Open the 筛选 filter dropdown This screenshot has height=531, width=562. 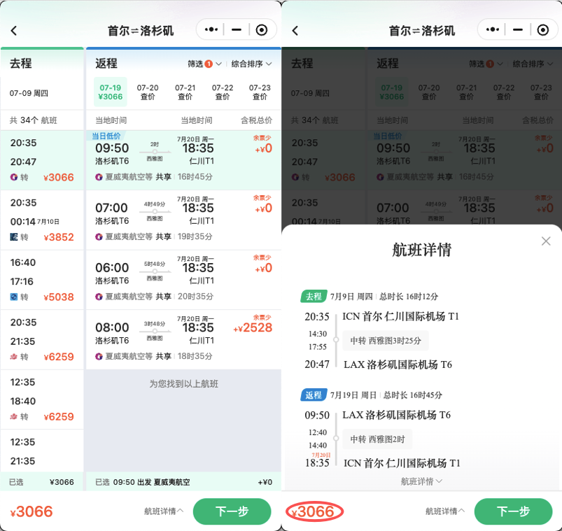(x=200, y=62)
